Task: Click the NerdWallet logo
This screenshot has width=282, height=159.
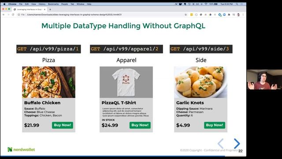Action: [21, 149]
